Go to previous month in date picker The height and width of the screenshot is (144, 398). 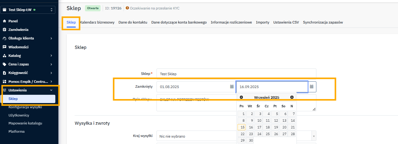(241, 97)
